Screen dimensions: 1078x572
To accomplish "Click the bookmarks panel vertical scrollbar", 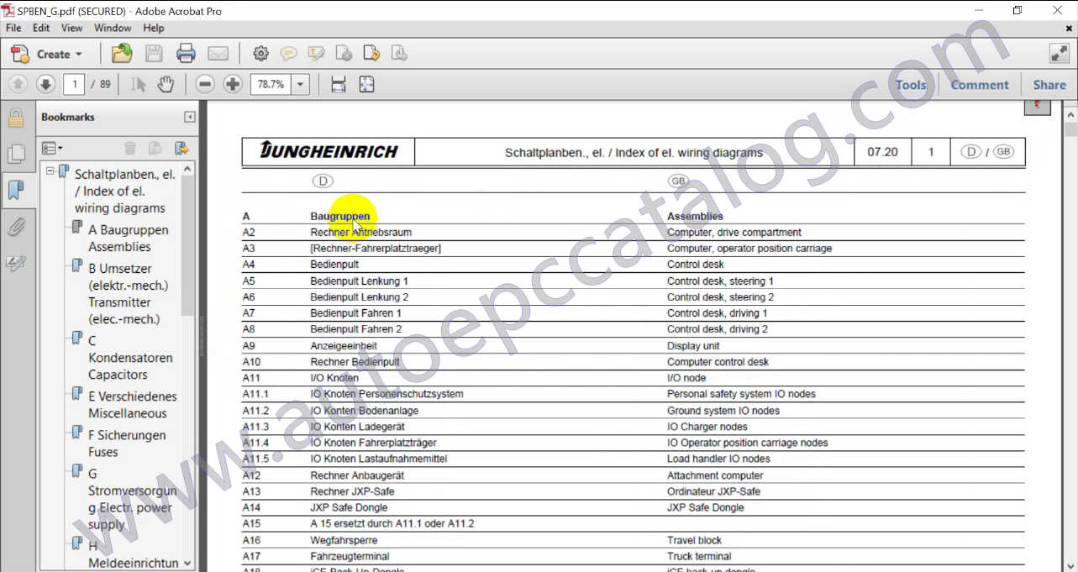I will 187,252.
